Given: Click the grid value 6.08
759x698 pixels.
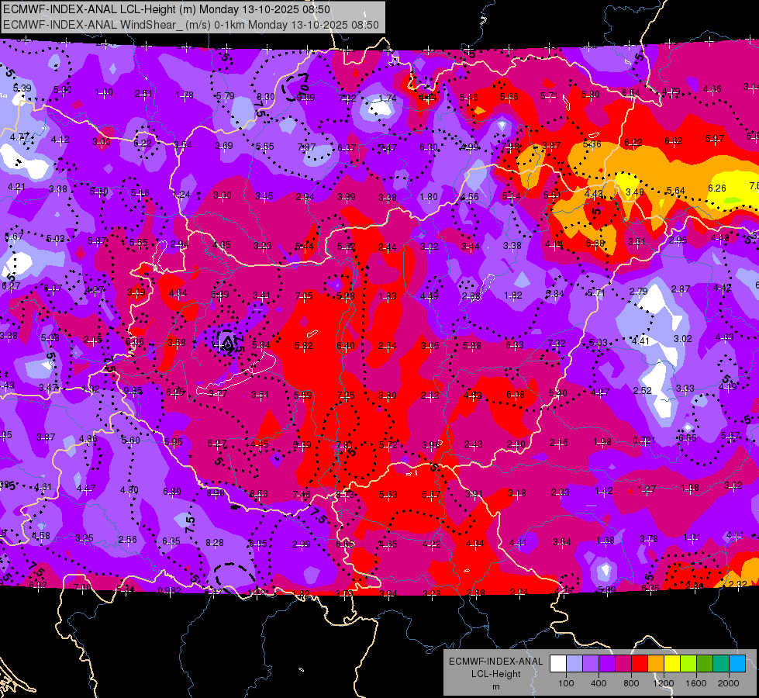Looking at the screenshot, I should click(x=516, y=394).
